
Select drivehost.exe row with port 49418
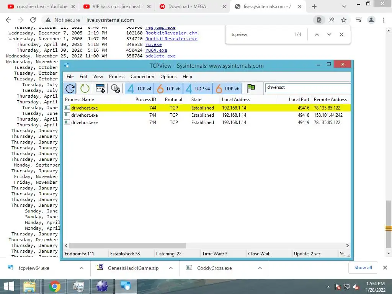point(207,115)
